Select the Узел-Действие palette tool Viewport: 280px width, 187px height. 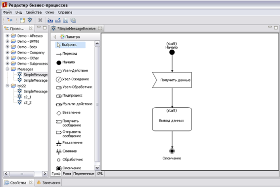tap(72, 71)
